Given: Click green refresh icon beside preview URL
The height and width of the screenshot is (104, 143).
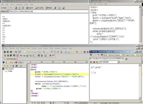Looking at the screenshot, I should point(126,59).
